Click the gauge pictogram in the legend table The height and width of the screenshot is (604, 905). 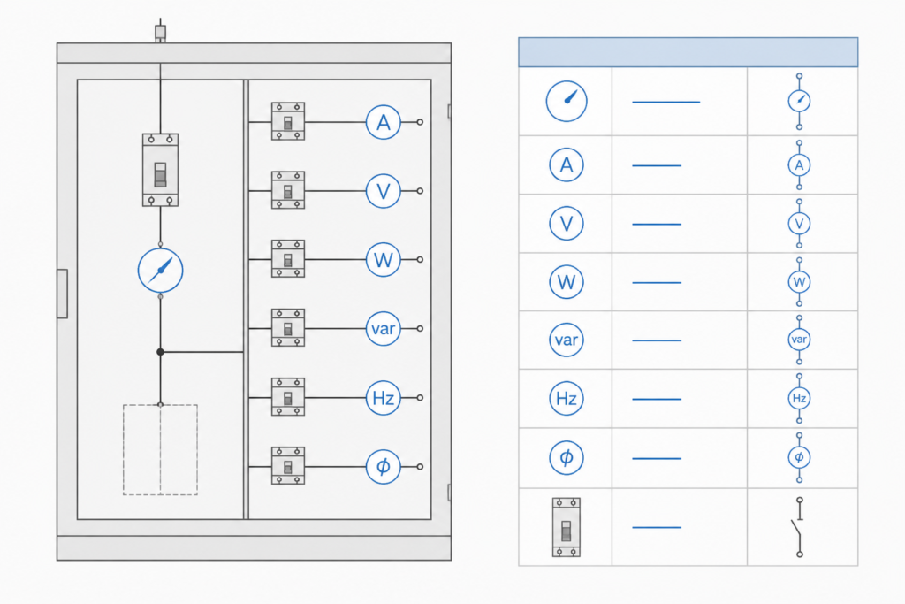point(567,101)
